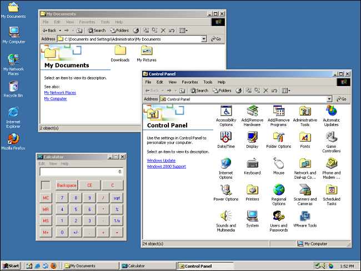Open Regional Options applet
Screen dimensions: 361x271
[x=279, y=195]
